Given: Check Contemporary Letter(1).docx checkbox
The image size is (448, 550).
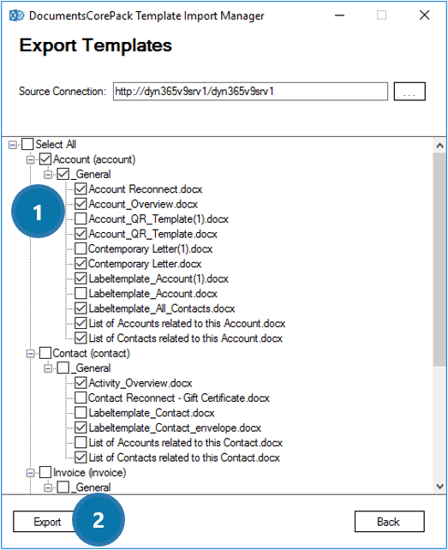Looking at the screenshot, I should tap(81, 248).
